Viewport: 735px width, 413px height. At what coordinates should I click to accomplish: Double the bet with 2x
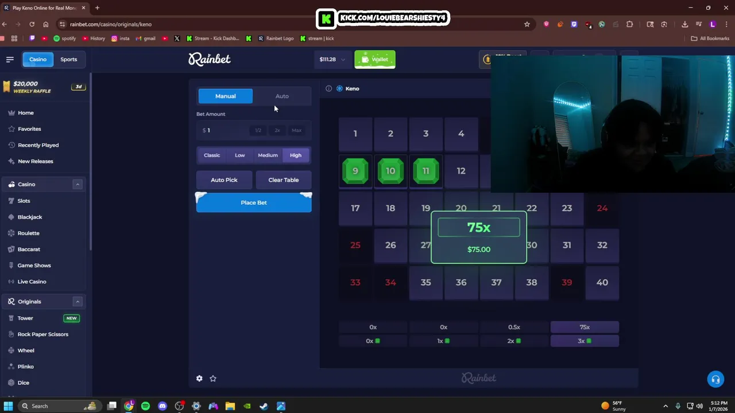click(277, 130)
